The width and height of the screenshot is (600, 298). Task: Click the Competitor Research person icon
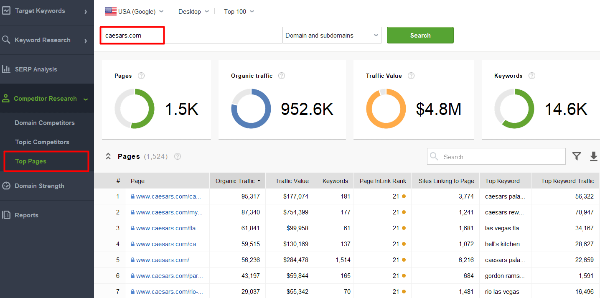pos(6,99)
